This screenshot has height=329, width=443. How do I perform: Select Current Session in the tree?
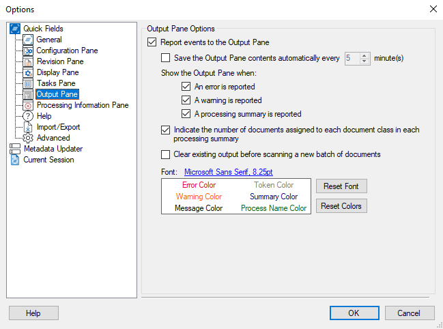coord(48,160)
